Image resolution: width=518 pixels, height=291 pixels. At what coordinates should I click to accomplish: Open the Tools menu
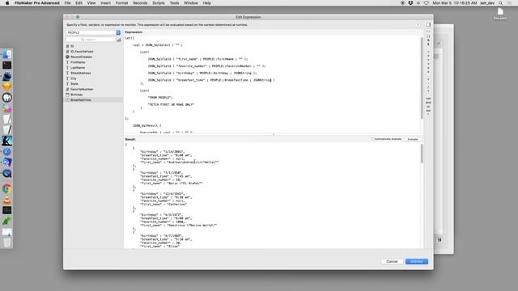point(175,3)
